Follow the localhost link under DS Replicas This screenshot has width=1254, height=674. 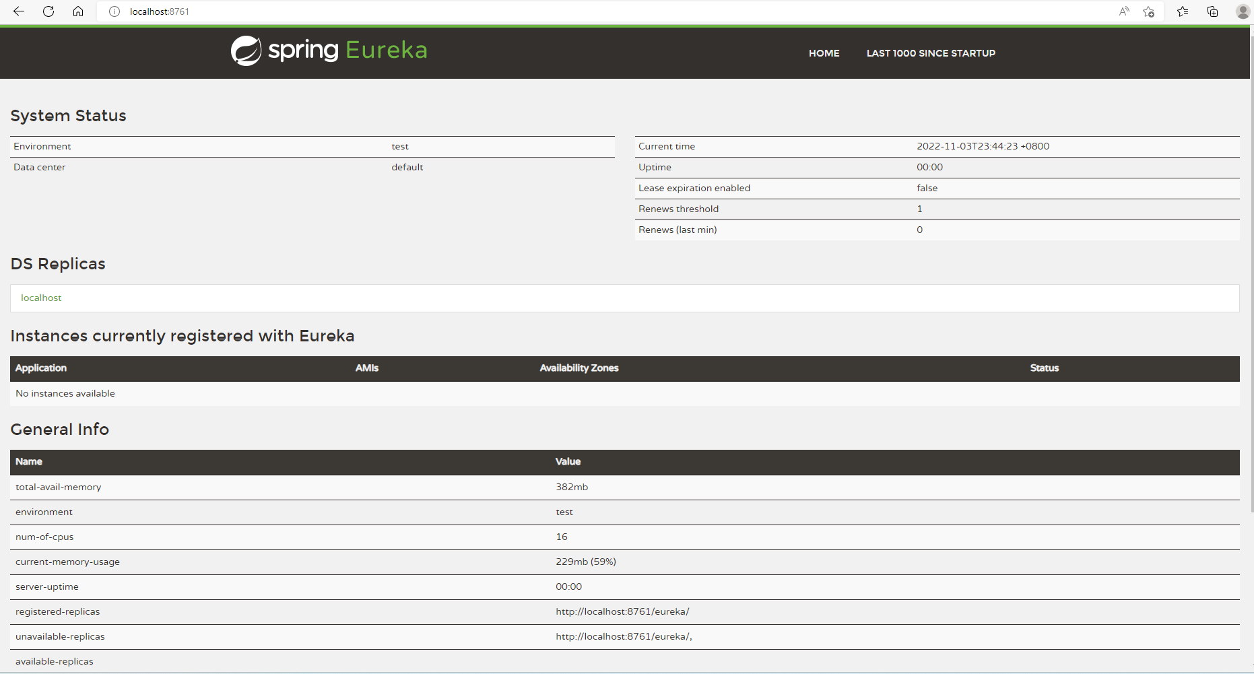41,298
